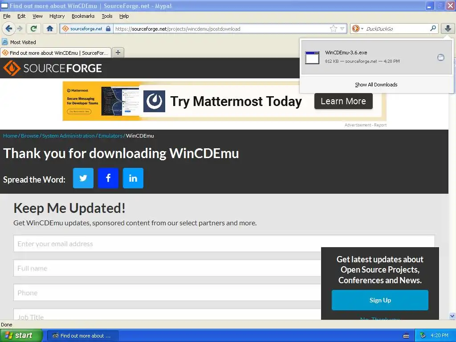Click the 'Find out more about' taskbar button
The height and width of the screenshot is (342, 456).
[x=82, y=336]
